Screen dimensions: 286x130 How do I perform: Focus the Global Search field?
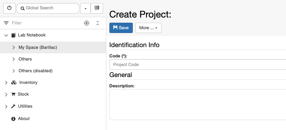(x=48, y=8)
